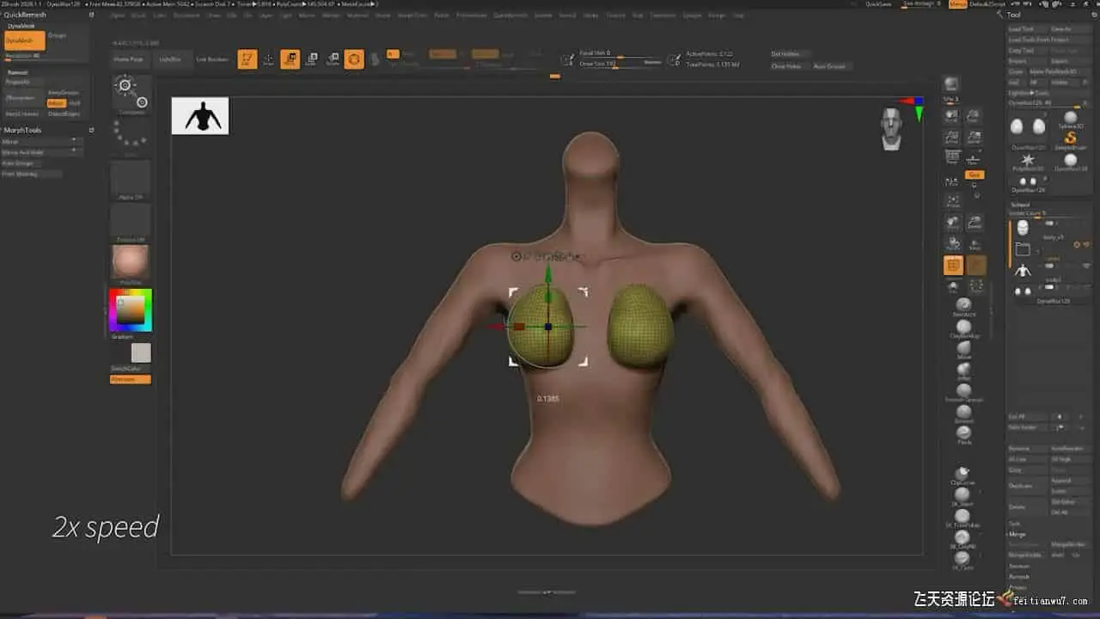Viewport: 1100px width, 619px height.
Task: Pick the SimpleBrush tool thumbnail
Action: click(x=1071, y=138)
